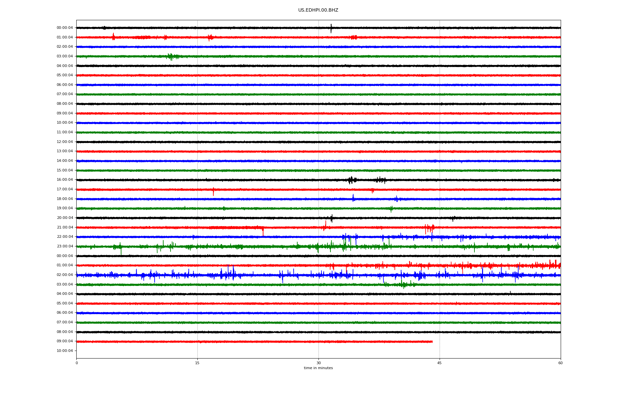637x398 pixels.
Task: Click the bottommost 10:00:04 empty row label
Action: click(65, 351)
